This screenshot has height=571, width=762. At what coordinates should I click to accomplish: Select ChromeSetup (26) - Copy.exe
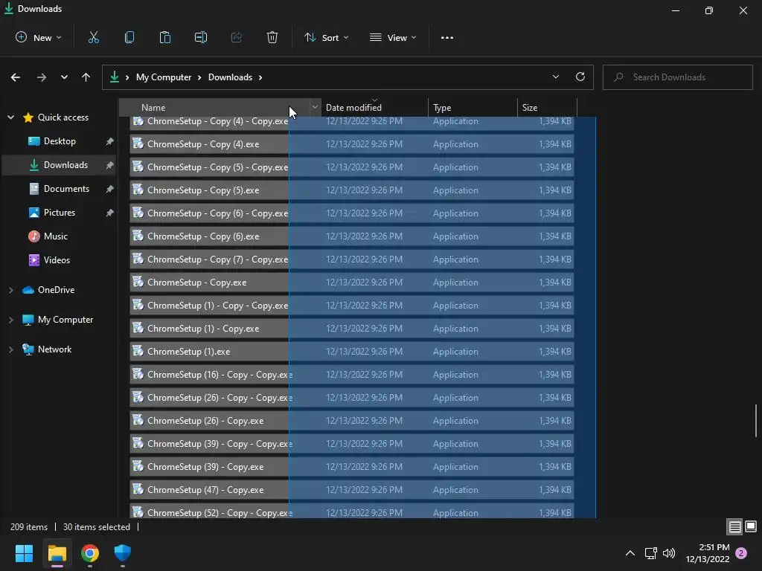[x=352, y=421]
